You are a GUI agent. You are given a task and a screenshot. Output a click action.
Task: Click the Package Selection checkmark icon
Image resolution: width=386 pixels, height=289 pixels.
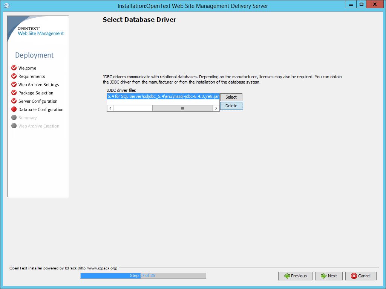(x=14, y=93)
